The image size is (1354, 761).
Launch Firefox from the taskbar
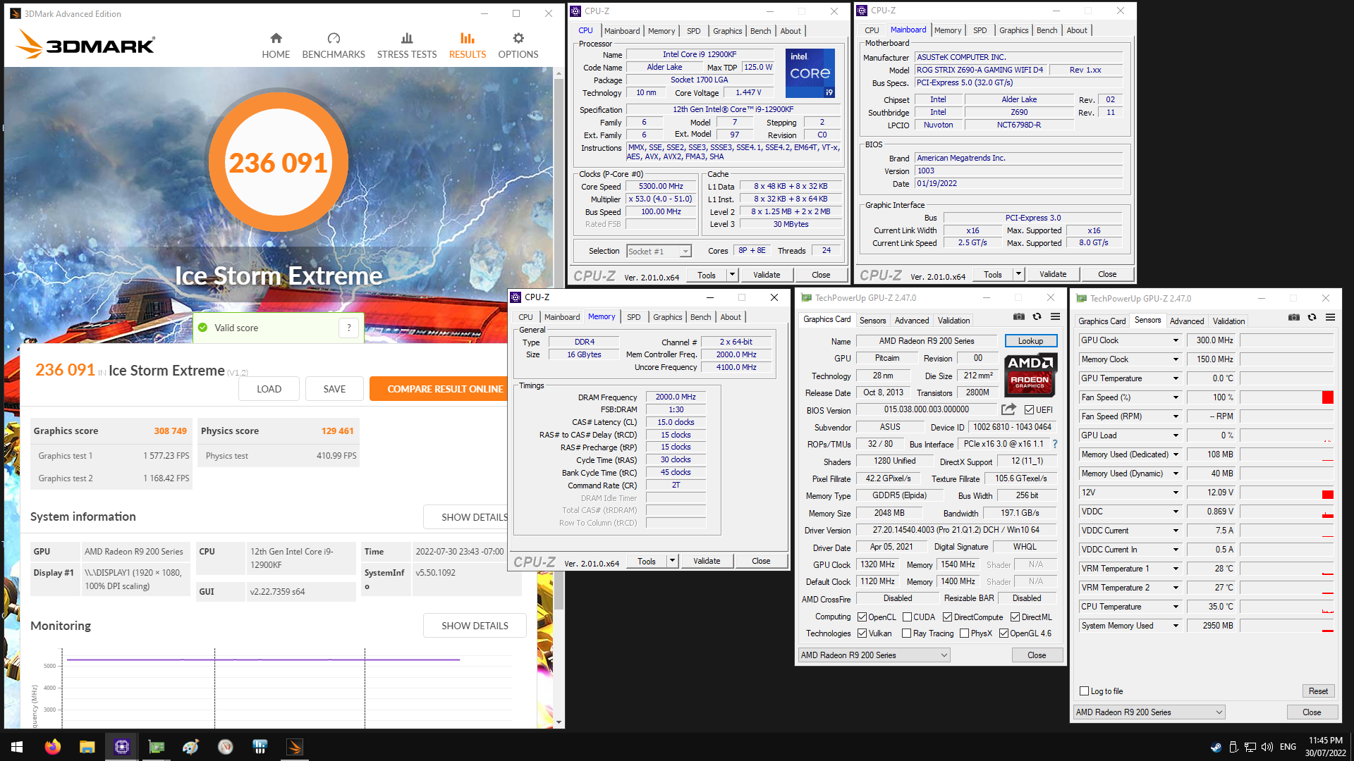pos(53,747)
